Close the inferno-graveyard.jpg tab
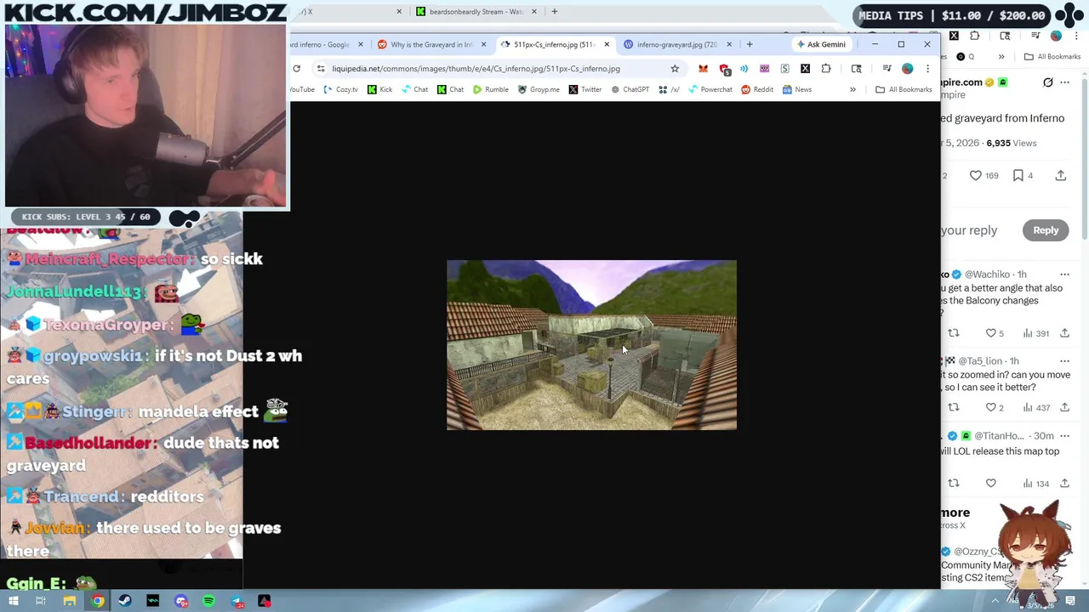Image resolution: width=1089 pixels, height=612 pixels. (729, 44)
